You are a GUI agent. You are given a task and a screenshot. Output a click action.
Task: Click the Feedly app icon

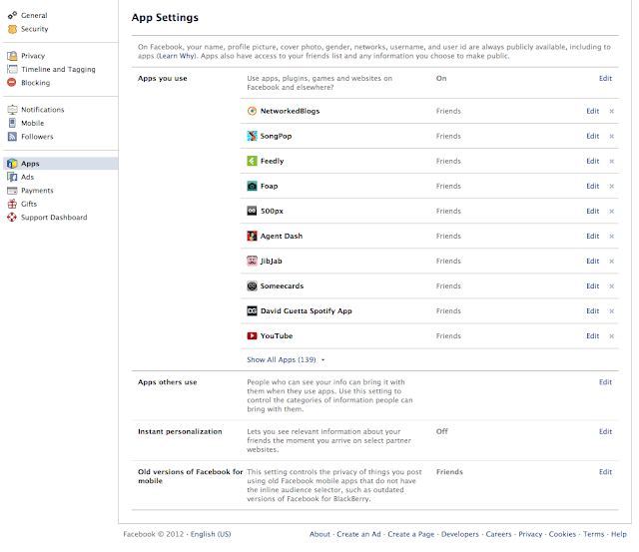coord(253,161)
